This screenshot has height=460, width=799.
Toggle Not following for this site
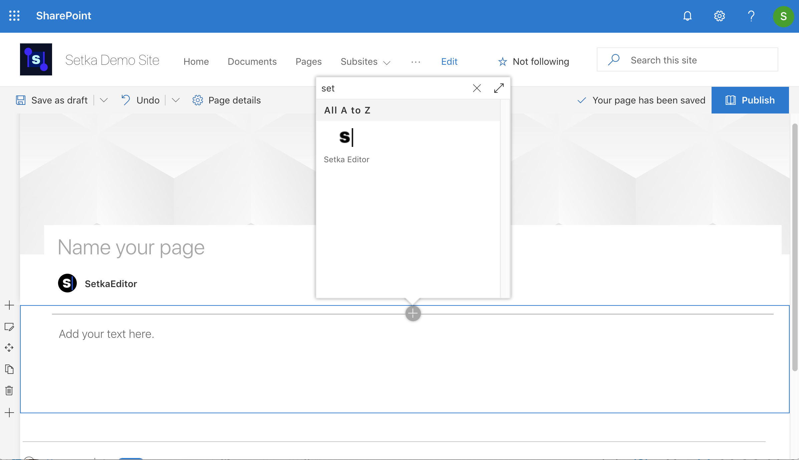click(533, 61)
